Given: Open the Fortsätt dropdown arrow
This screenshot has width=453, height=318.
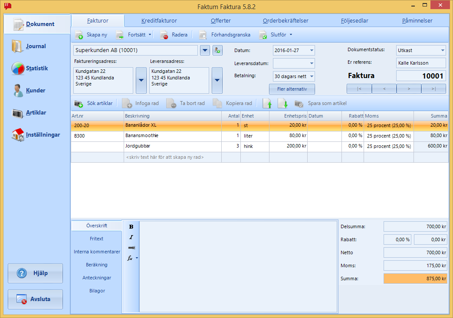Looking at the screenshot, I should (x=150, y=35).
